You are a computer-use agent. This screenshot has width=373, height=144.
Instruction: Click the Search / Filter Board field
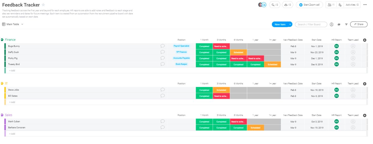[311, 24]
